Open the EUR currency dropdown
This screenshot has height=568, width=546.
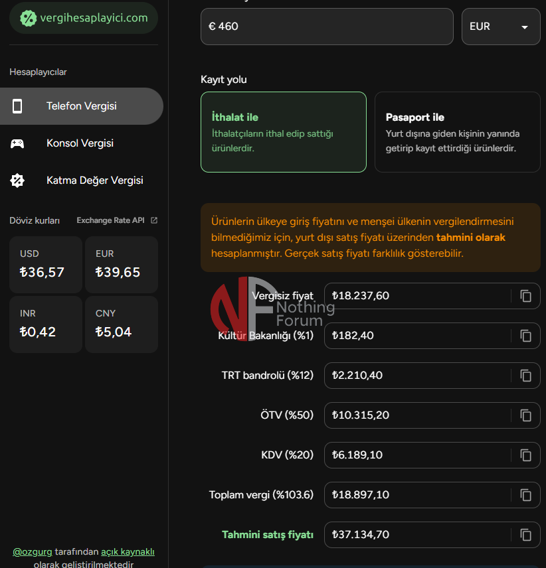[500, 27]
